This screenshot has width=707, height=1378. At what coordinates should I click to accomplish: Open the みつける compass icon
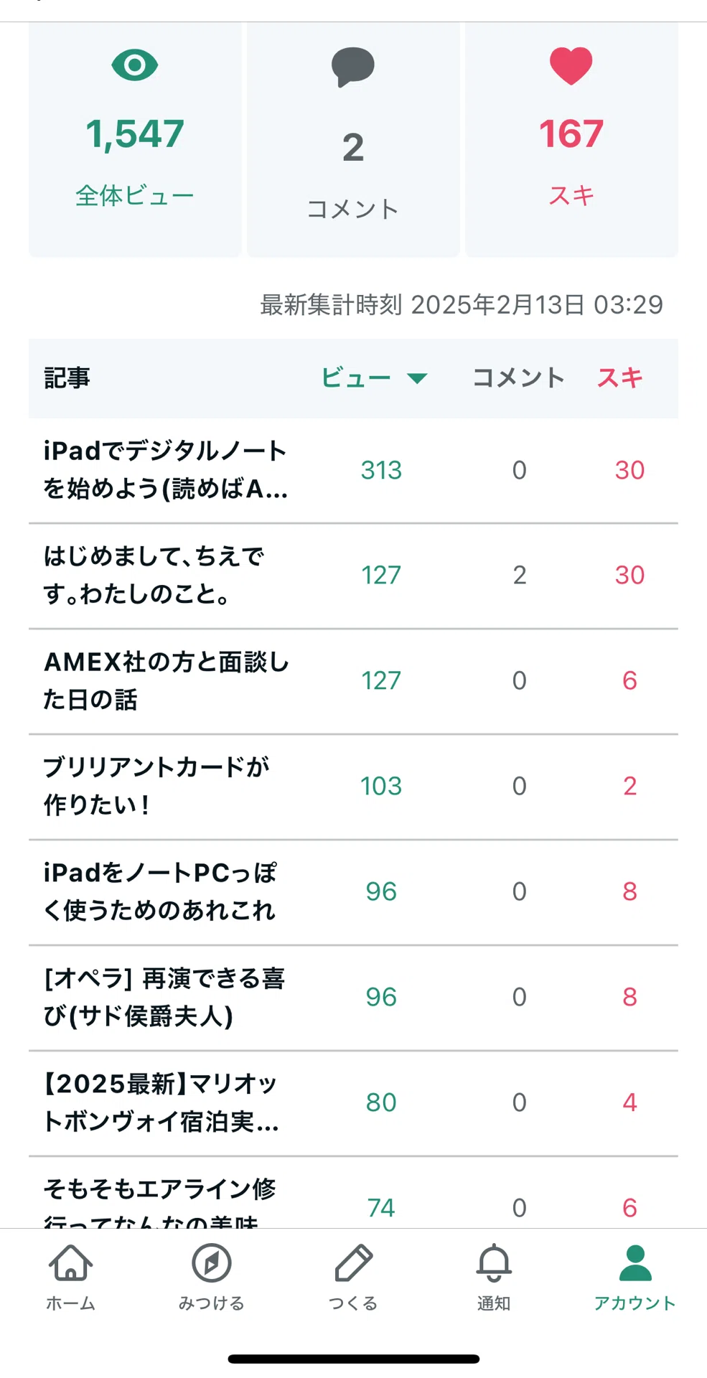212,1263
